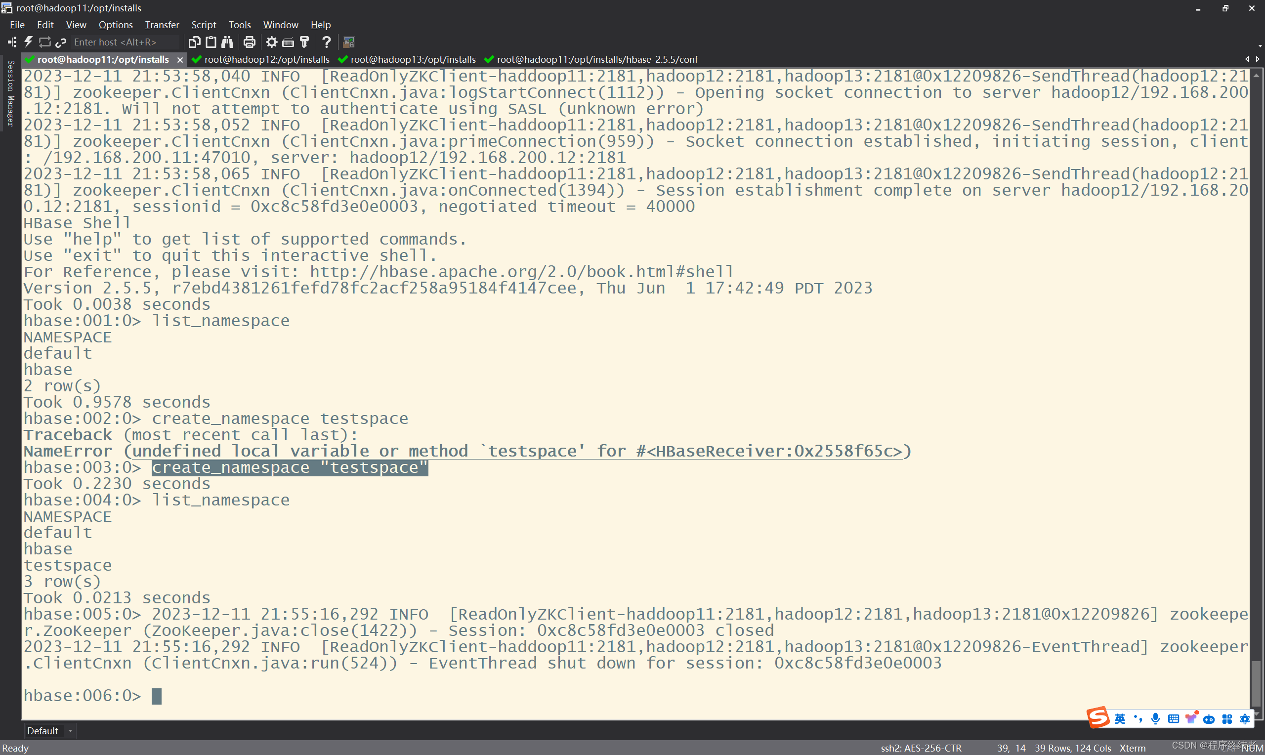1265x755 pixels.
Task: Click the Sogou game controller icon
Action: tap(1209, 719)
